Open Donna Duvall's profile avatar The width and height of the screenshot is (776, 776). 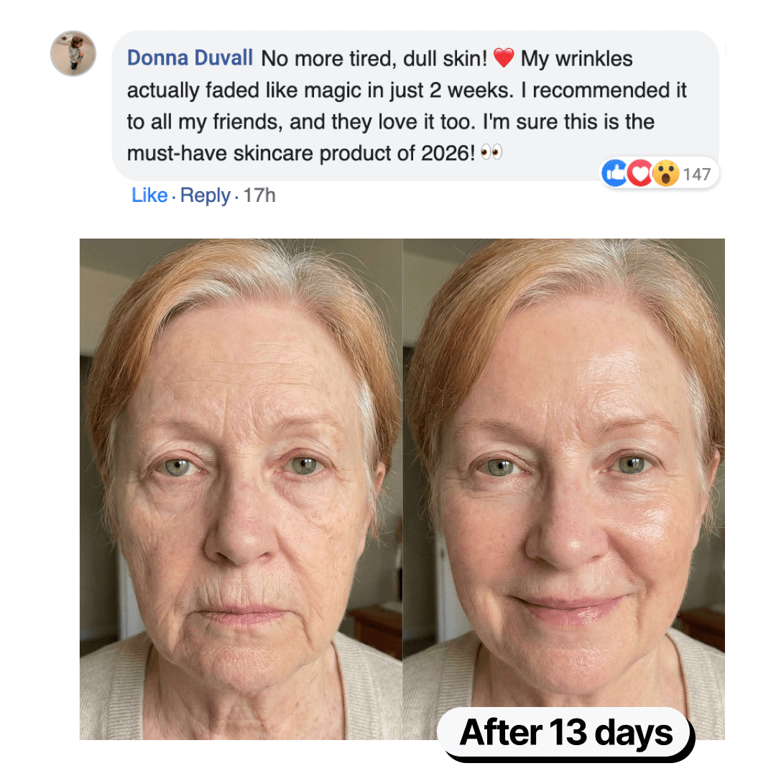pyautogui.click(x=73, y=53)
